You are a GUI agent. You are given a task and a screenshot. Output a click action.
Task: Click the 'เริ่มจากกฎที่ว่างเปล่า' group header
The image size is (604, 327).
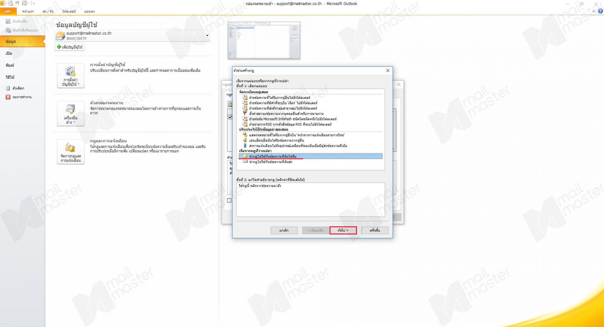pos(255,151)
